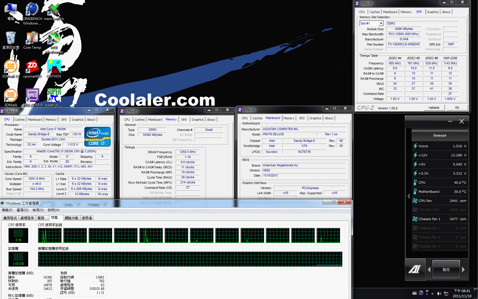
Task: Click the next arrow in AI Suite bar
Action: [x=463, y=269]
